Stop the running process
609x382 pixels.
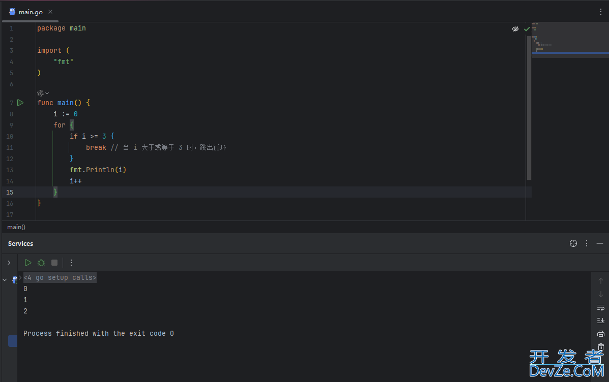(x=54, y=263)
